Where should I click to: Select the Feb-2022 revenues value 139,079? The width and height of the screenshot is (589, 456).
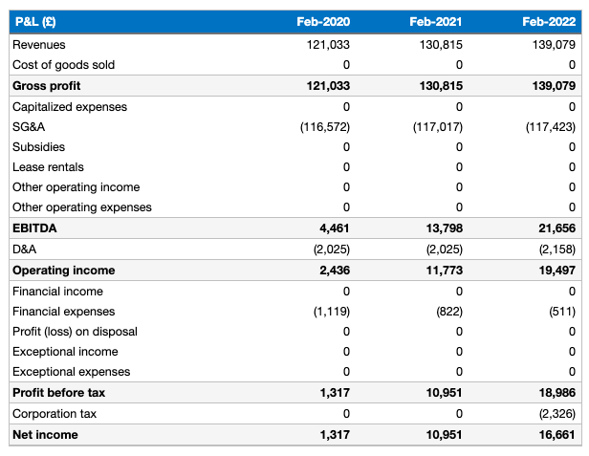(x=556, y=44)
